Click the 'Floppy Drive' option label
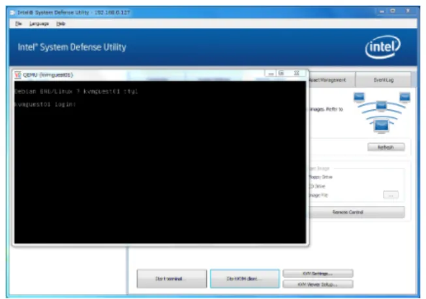 320,177
